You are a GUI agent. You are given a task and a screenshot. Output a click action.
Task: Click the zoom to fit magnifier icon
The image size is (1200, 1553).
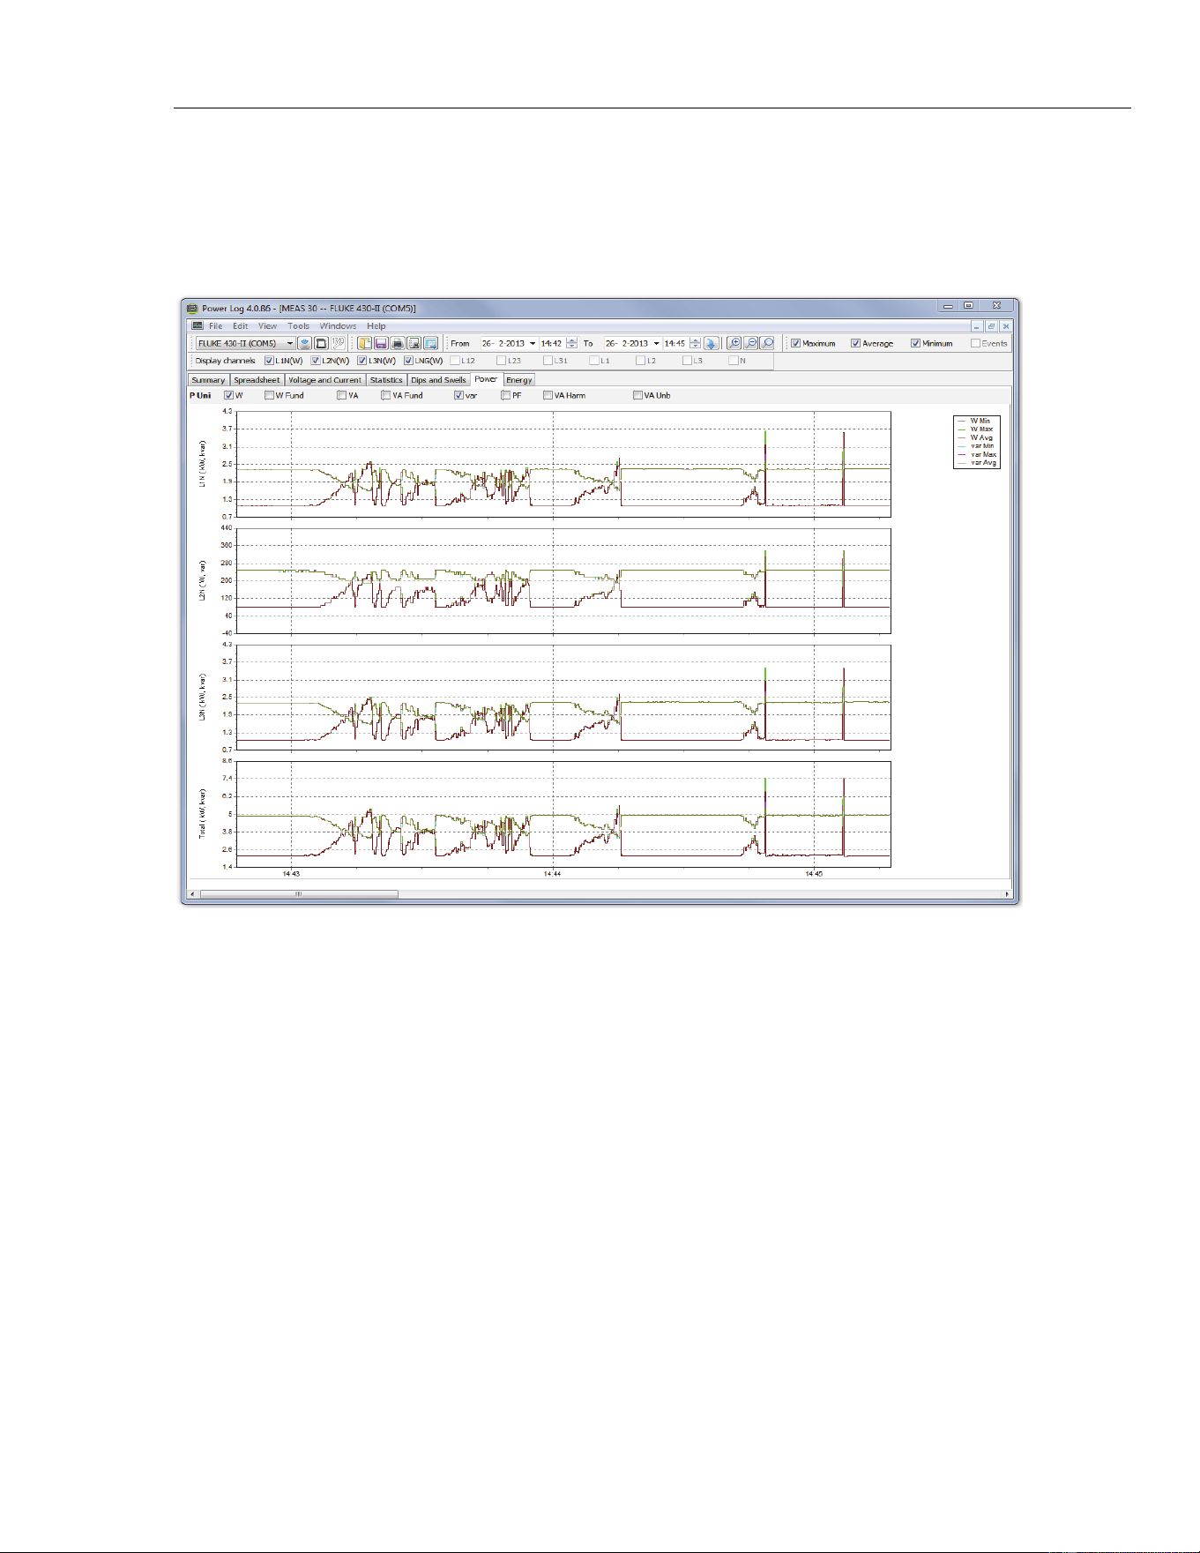pos(767,343)
